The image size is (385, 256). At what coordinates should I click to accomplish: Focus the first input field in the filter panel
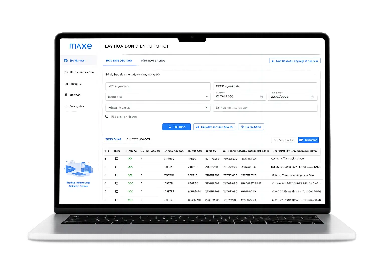[x=158, y=86]
